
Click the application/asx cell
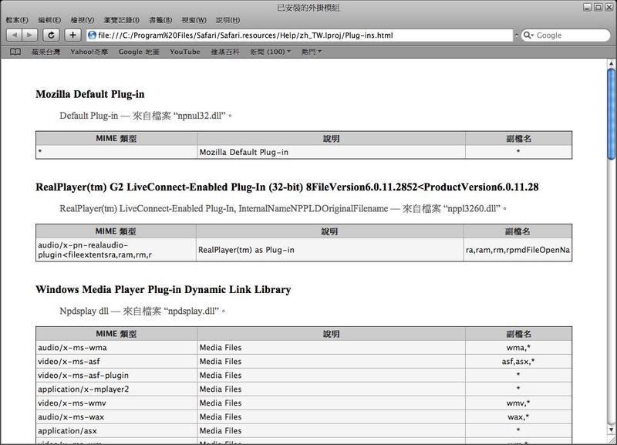tap(116, 430)
